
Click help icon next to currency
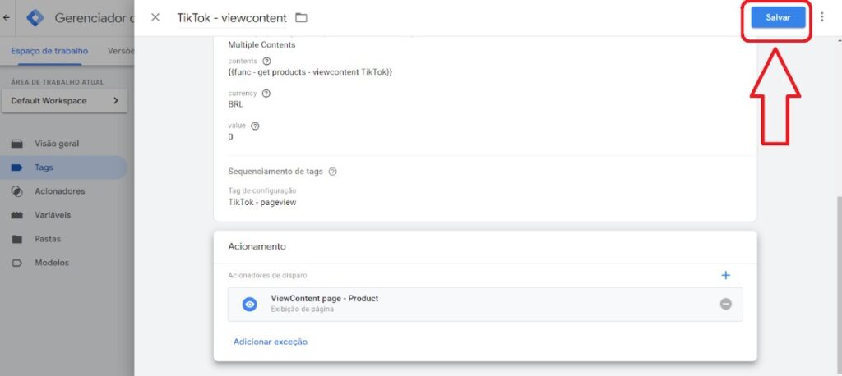point(266,93)
